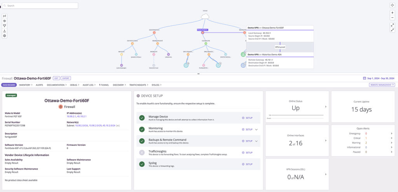Select the green Cisco router node below Ottawa

click(x=206, y=44)
